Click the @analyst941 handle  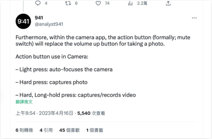(x=49, y=24)
